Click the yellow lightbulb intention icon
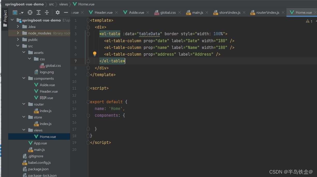The height and width of the screenshot is (177, 317). click(x=95, y=54)
